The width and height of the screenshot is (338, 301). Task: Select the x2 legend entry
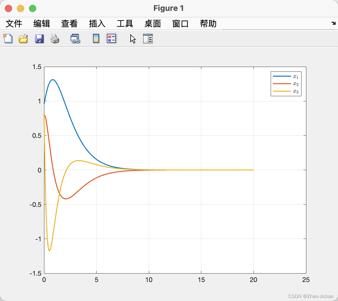click(286, 84)
